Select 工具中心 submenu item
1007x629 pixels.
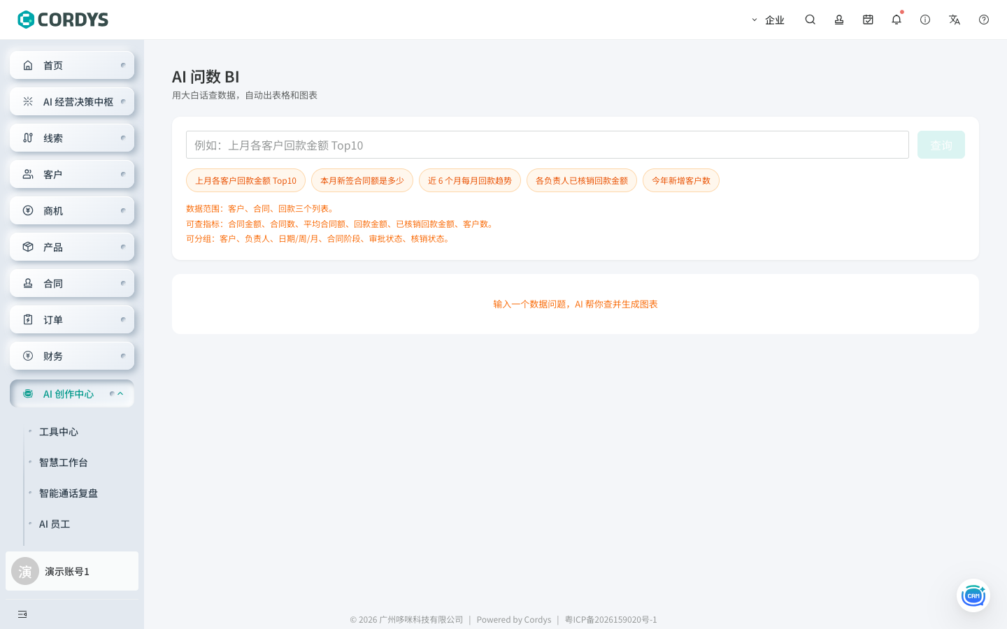tap(59, 432)
